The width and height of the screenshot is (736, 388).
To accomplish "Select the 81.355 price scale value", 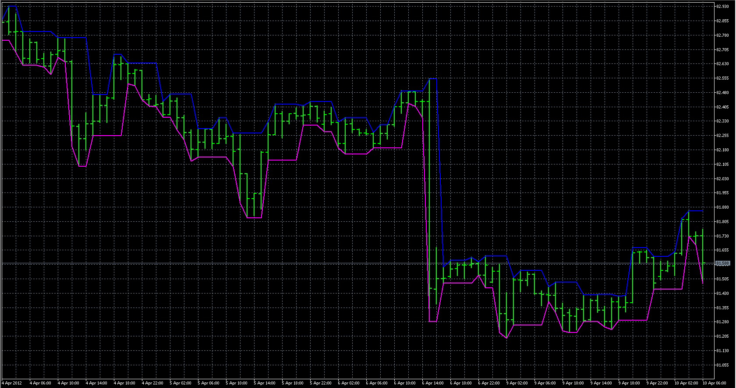I will [723, 308].
